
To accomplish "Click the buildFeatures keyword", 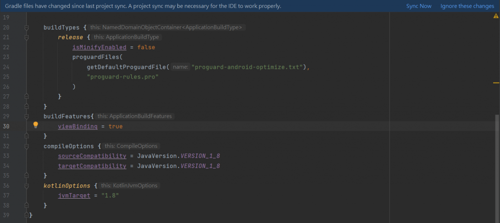I will 67,116.
